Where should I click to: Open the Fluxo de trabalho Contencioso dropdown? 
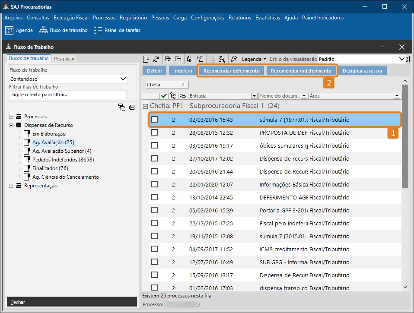tap(123, 79)
